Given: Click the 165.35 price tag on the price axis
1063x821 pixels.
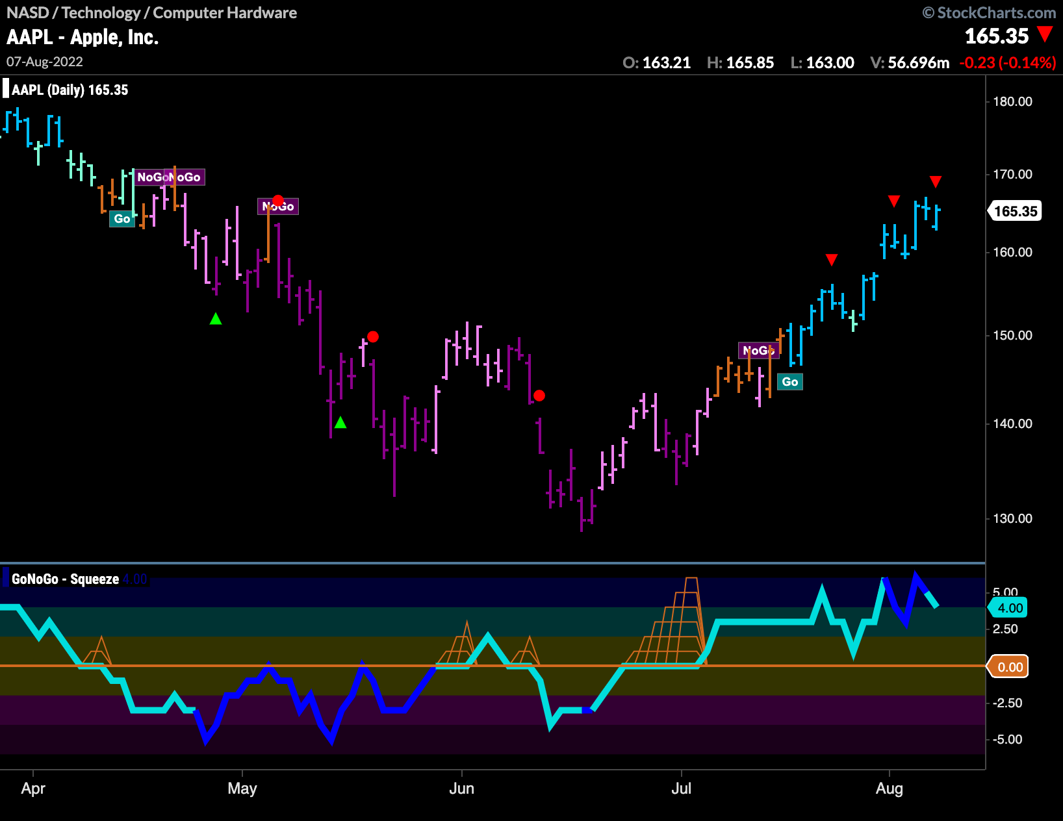Looking at the screenshot, I should tap(1015, 211).
